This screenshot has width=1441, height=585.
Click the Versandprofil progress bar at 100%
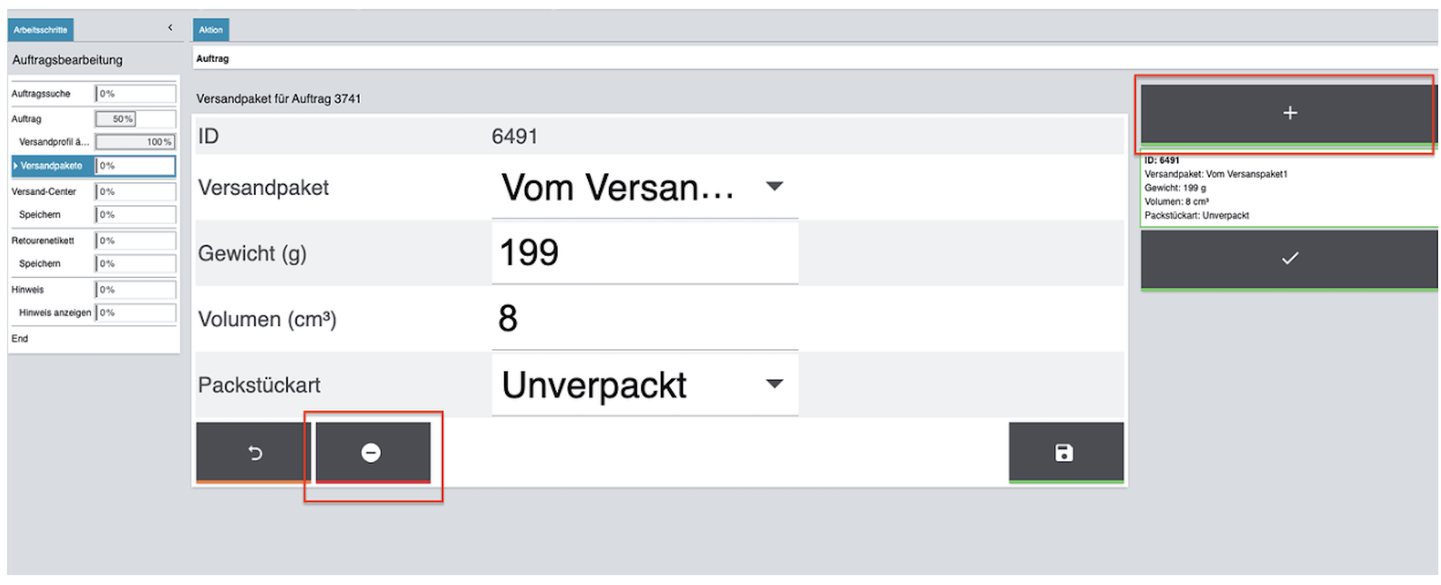click(135, 142)
